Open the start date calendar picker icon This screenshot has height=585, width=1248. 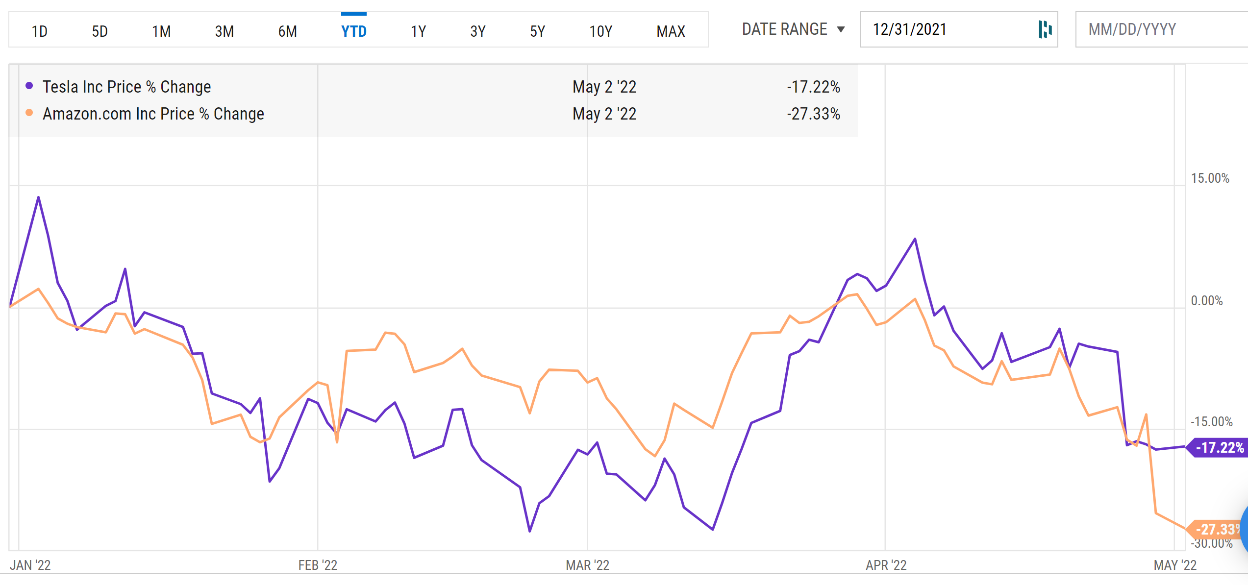point(1045,29)
